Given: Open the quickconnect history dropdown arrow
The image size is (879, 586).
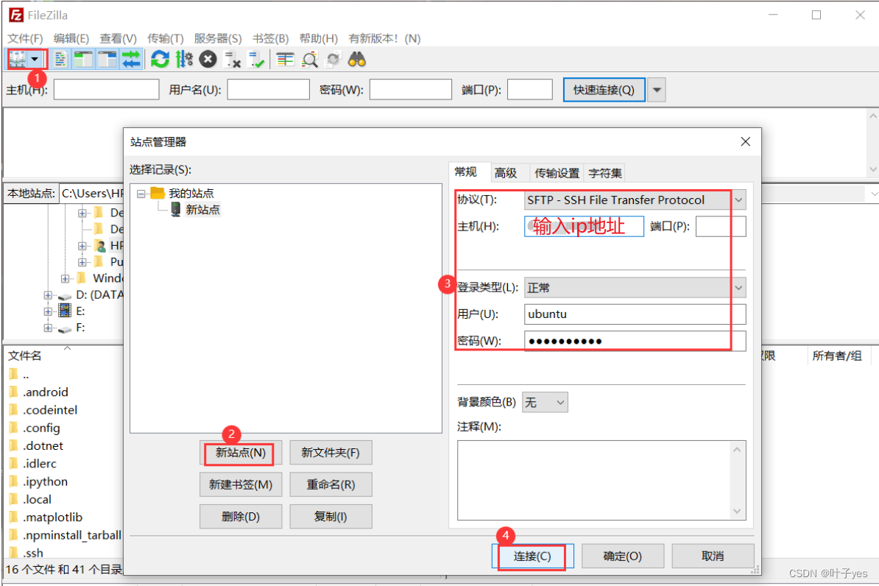Looking at the screenshot, I should point(657,90).
